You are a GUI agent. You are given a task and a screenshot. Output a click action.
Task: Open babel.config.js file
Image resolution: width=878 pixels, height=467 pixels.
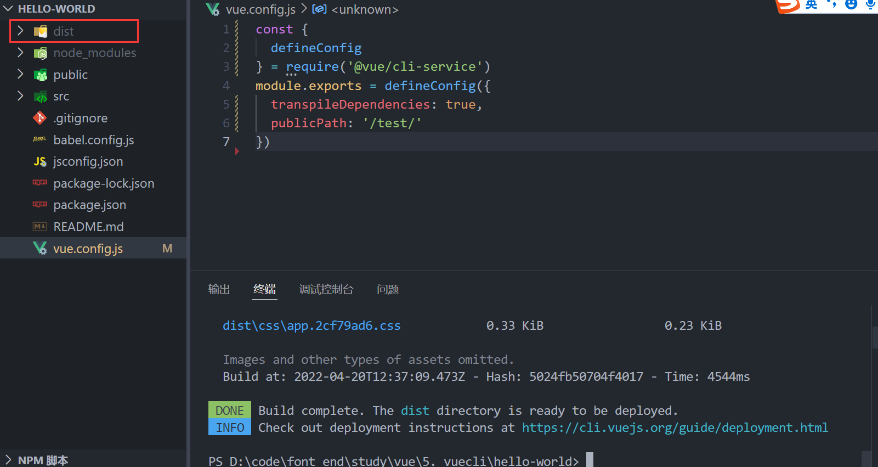tap(94, 140)
